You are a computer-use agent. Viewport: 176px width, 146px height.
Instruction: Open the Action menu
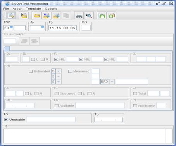[x=17, y=9]
